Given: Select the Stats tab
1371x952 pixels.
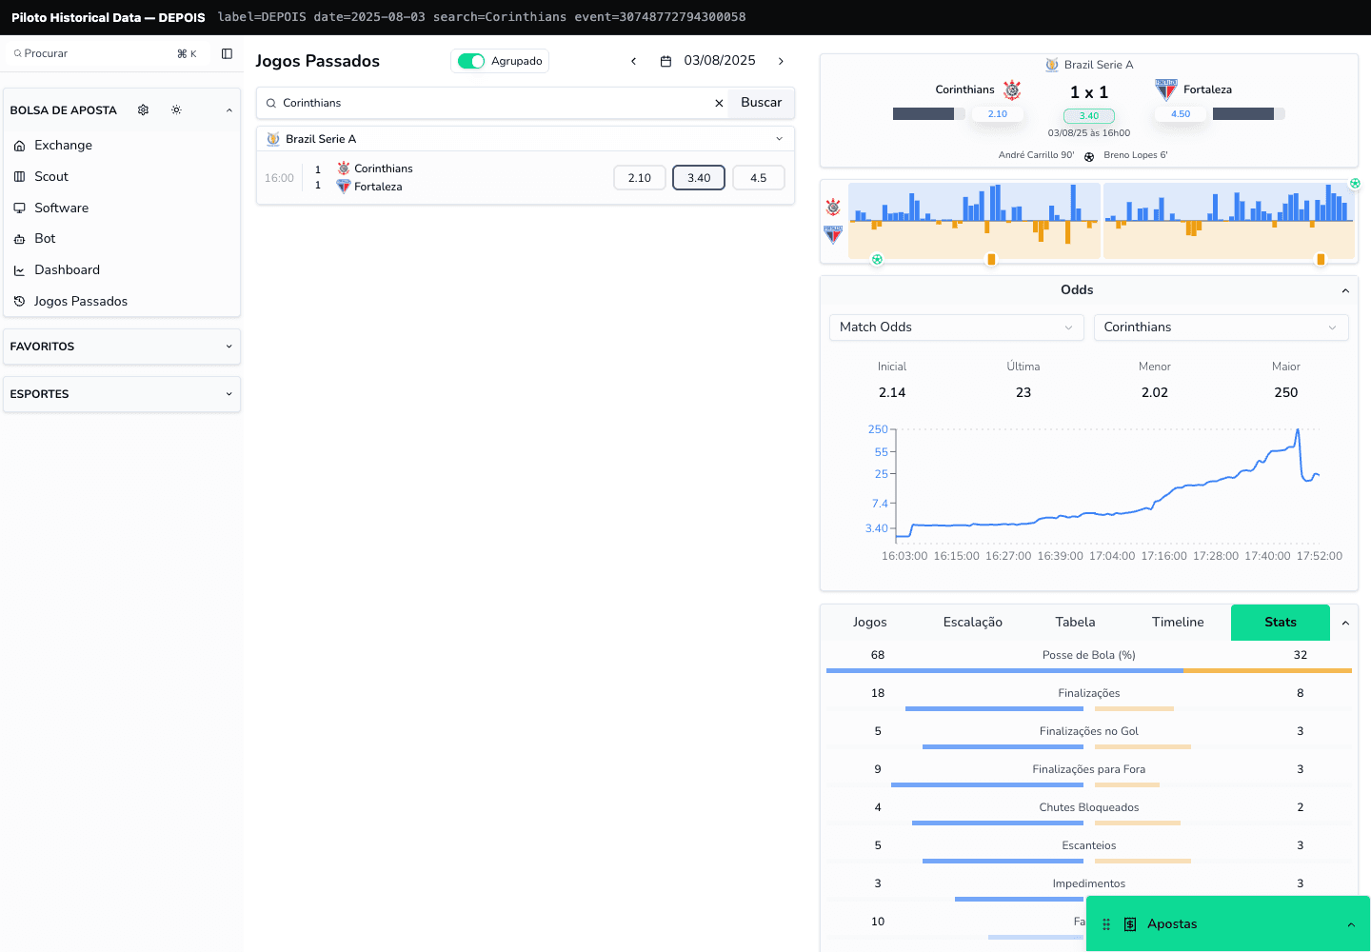Looking at the screenshot, I should click(x=1281, y=623).
